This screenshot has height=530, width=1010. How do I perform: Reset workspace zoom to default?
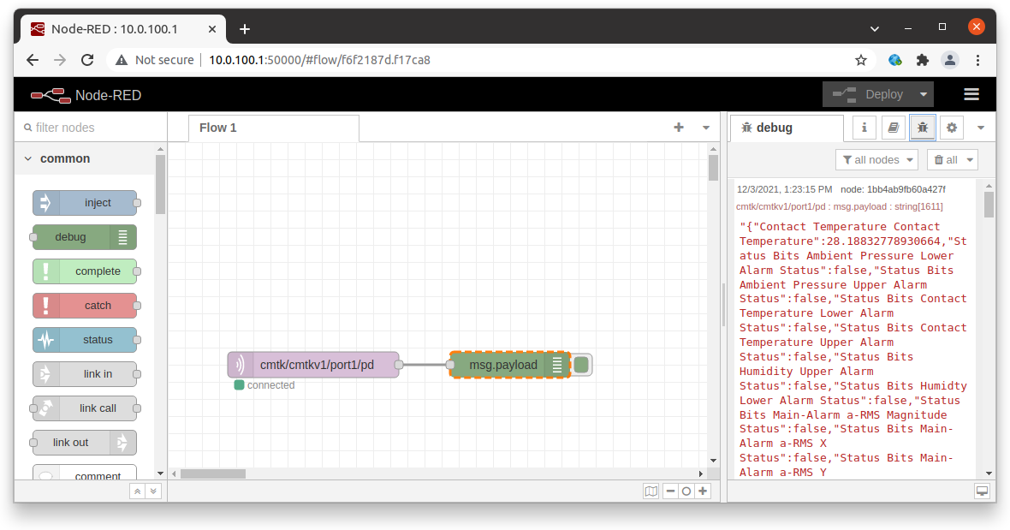(686, 491)
